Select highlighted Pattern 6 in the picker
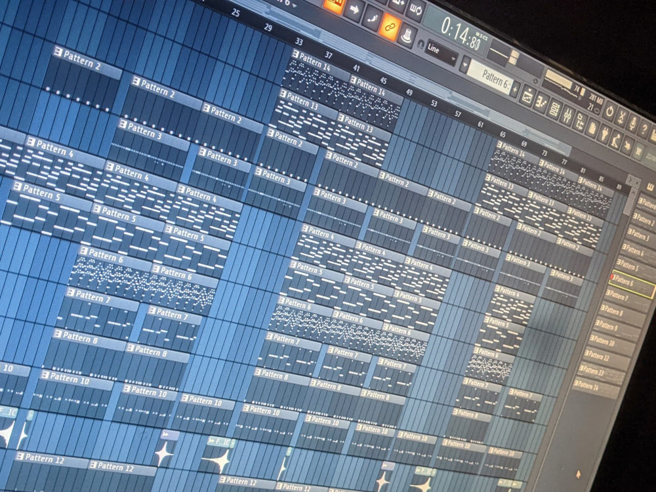The width and height of the screenshot is (656, 492). pyautogui.click(x=632, y=283)
